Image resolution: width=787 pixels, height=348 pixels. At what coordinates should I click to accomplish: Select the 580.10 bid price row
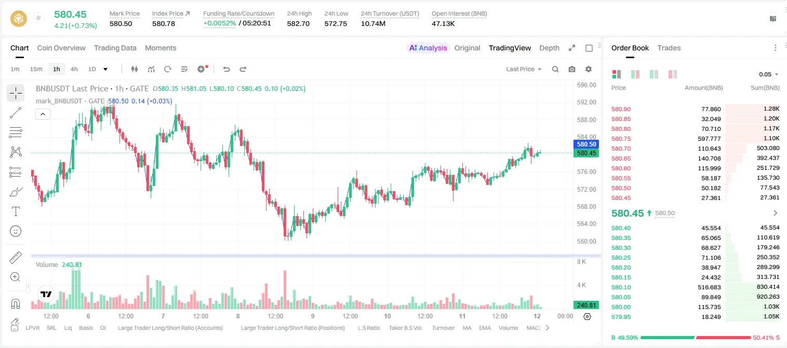695,287
